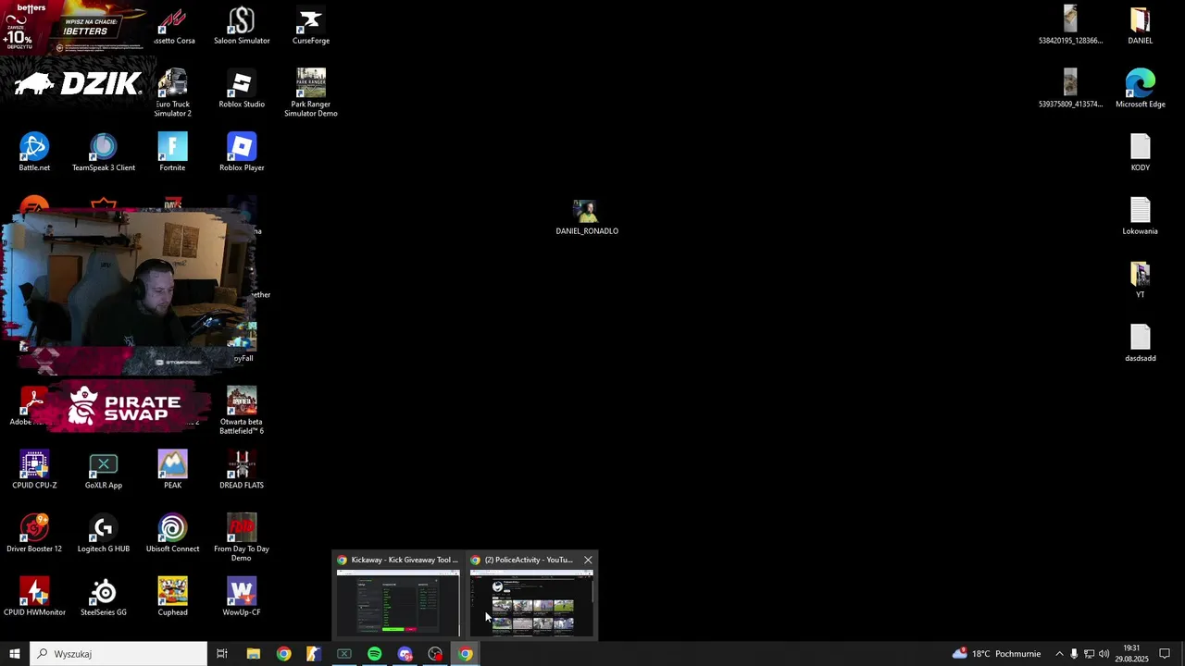Screen dimensions: 1185x666
Task: Select the dasdsadd file on desktop
Action: click(1141, 343)
